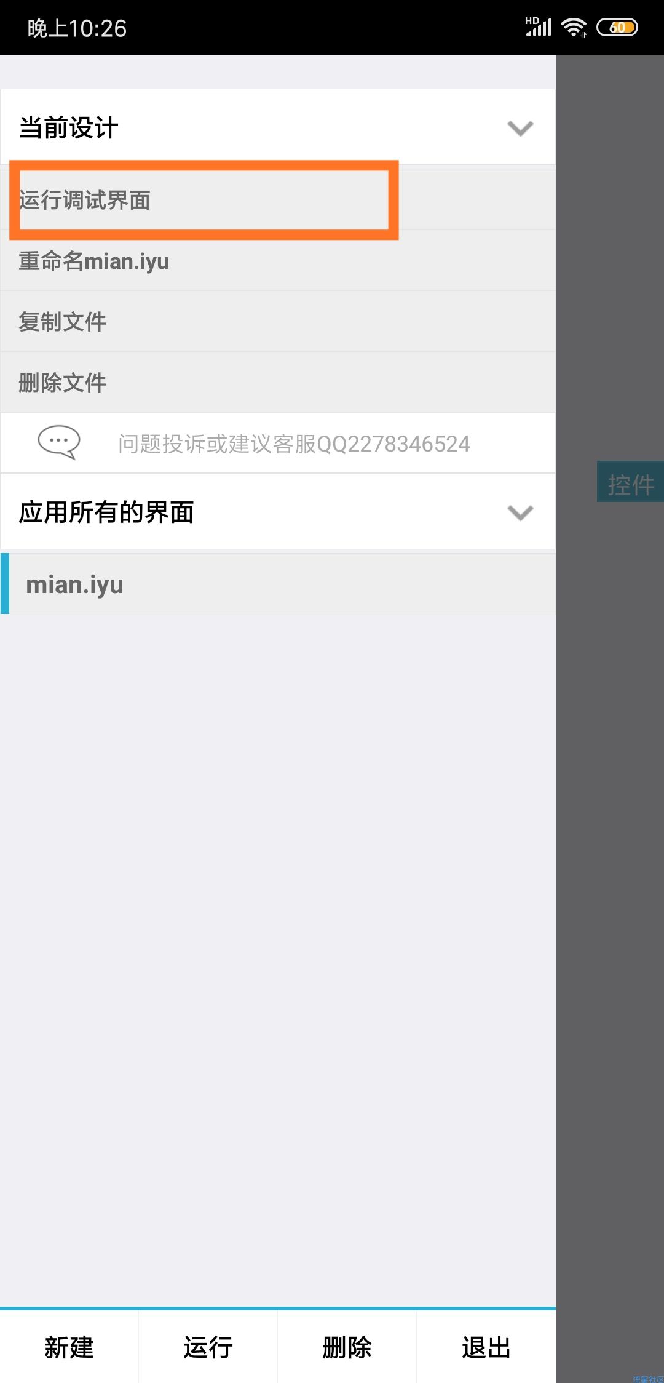Tap the Wi-Fi status icon
This screenshot has width=664, height=1383.
tap(574, 27)
